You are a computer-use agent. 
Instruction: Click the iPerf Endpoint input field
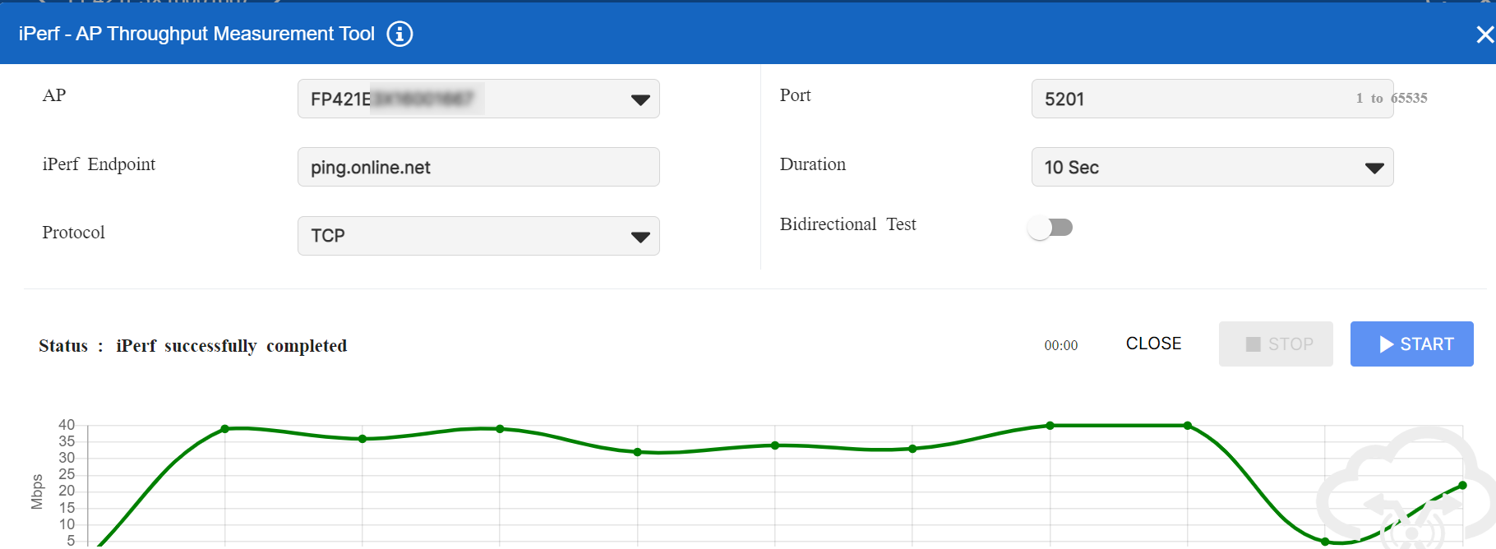(x=478, y=167)
